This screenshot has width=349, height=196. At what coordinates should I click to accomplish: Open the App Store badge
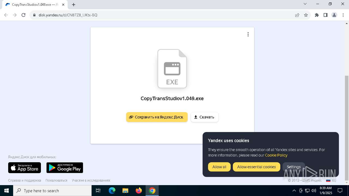[x=25, y=168]
